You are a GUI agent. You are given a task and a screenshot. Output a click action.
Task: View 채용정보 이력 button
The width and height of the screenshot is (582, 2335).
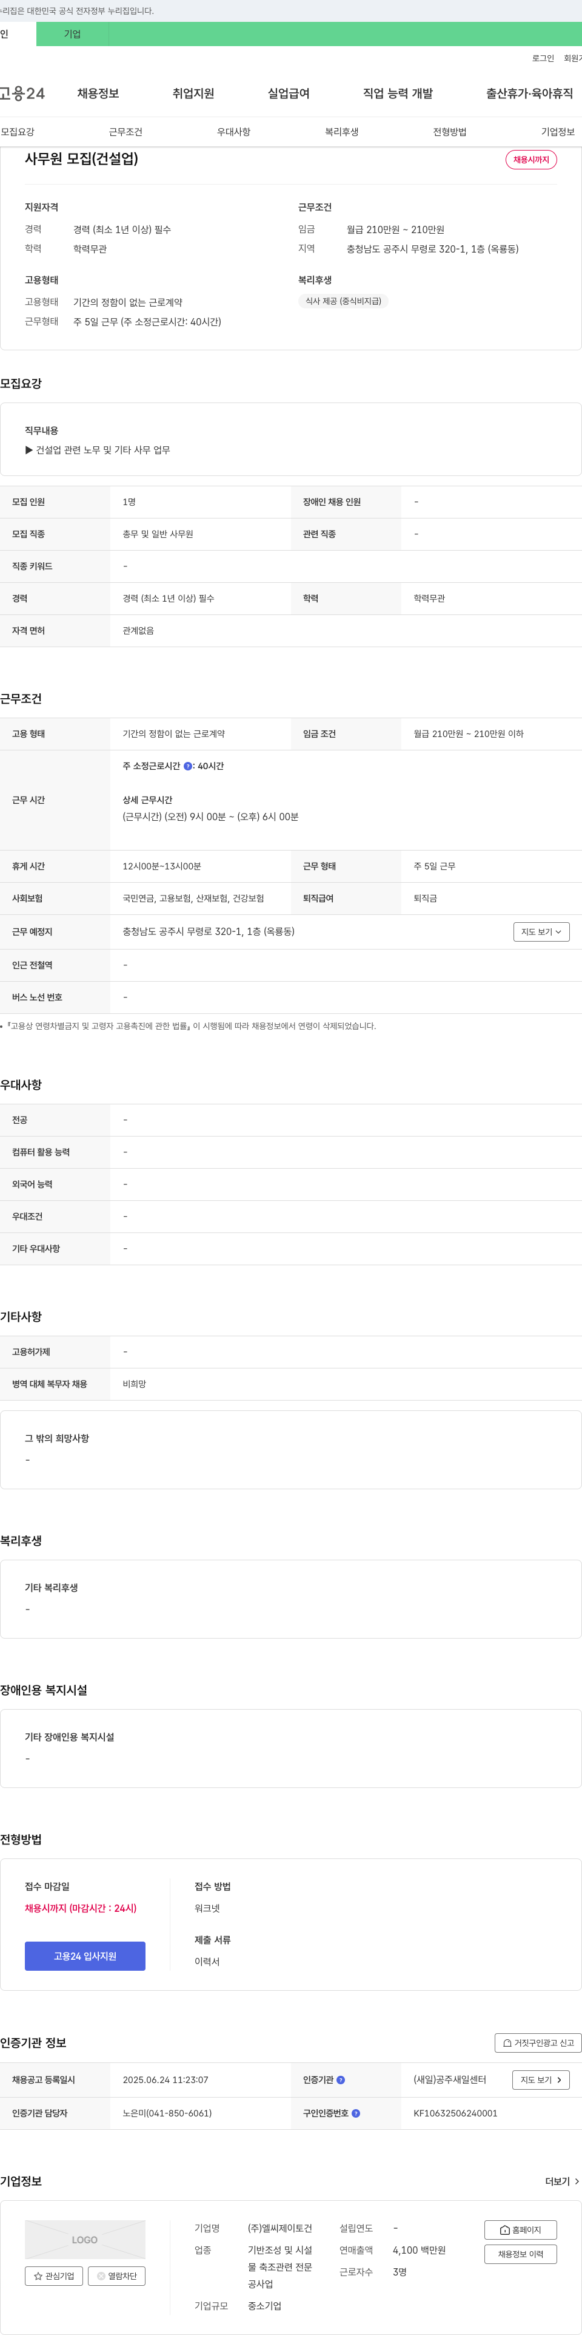click(520, 2254)
